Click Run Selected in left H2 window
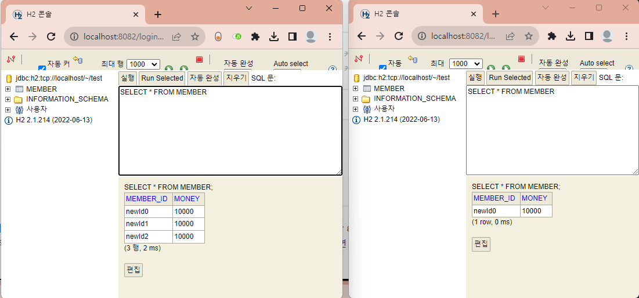Viewport: 639px width, 298px height. point(162,78)
